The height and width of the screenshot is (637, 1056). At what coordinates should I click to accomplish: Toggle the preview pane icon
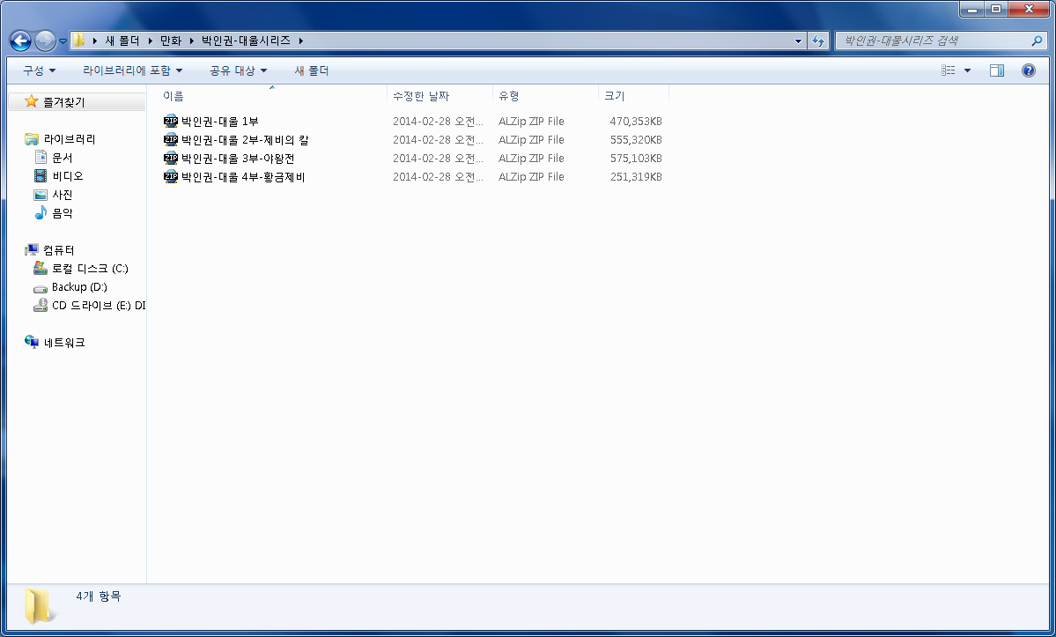coord(997,70)
